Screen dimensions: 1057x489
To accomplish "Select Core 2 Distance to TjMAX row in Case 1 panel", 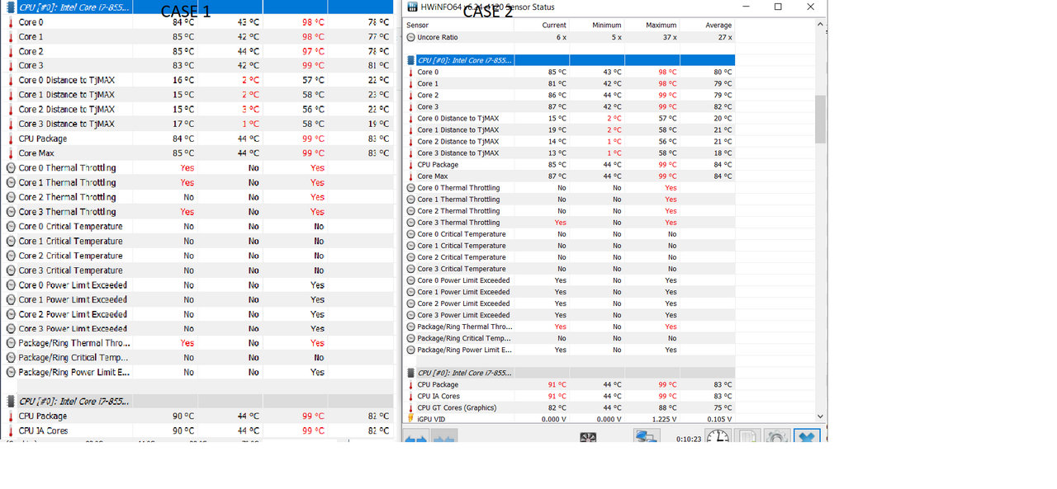I will pos(197,110).
